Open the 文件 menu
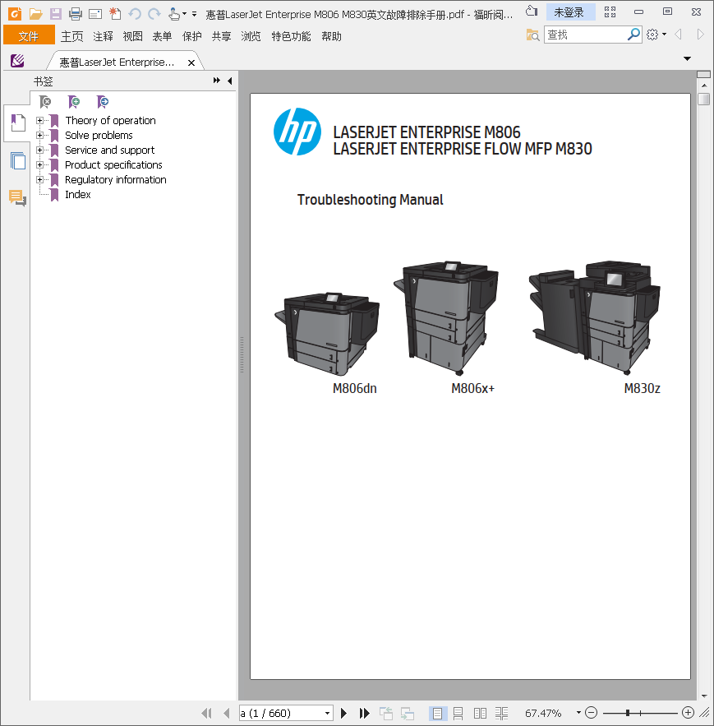 29,36
